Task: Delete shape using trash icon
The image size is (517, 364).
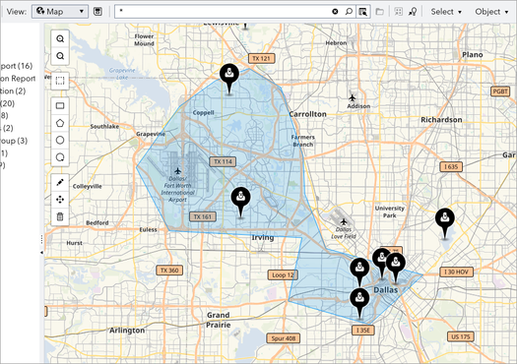Action: click(60, 216)
